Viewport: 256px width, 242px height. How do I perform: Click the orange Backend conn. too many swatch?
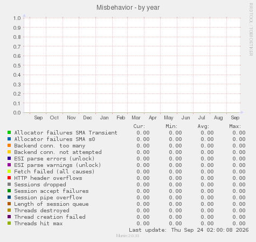tap(9, 145)
